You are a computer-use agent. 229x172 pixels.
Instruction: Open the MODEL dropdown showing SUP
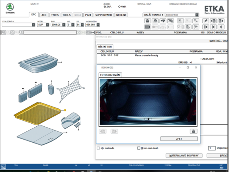(47, 25)
